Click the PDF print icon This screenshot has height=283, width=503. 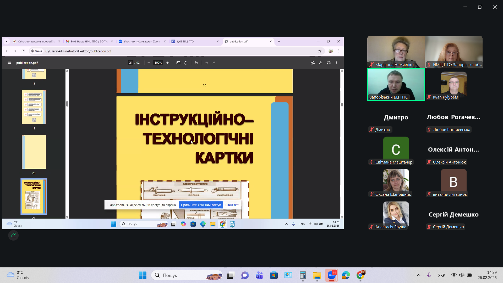coord(329,63)
